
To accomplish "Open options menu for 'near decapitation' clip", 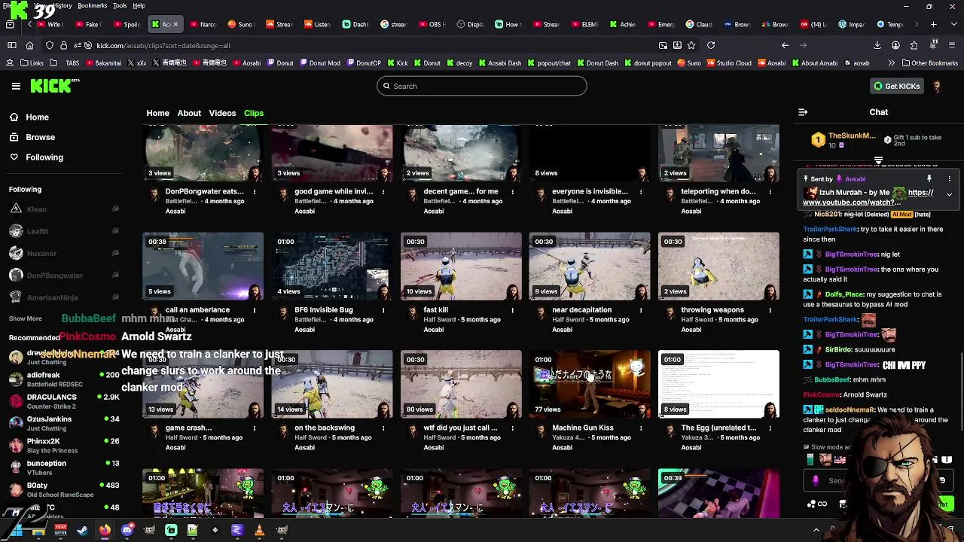I will coord(641,310).
